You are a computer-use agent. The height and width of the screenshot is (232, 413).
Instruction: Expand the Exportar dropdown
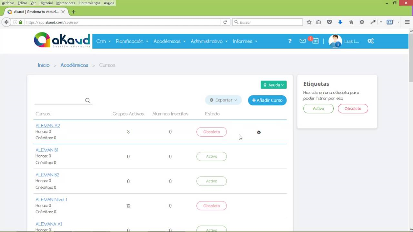[x=223, y=100]
